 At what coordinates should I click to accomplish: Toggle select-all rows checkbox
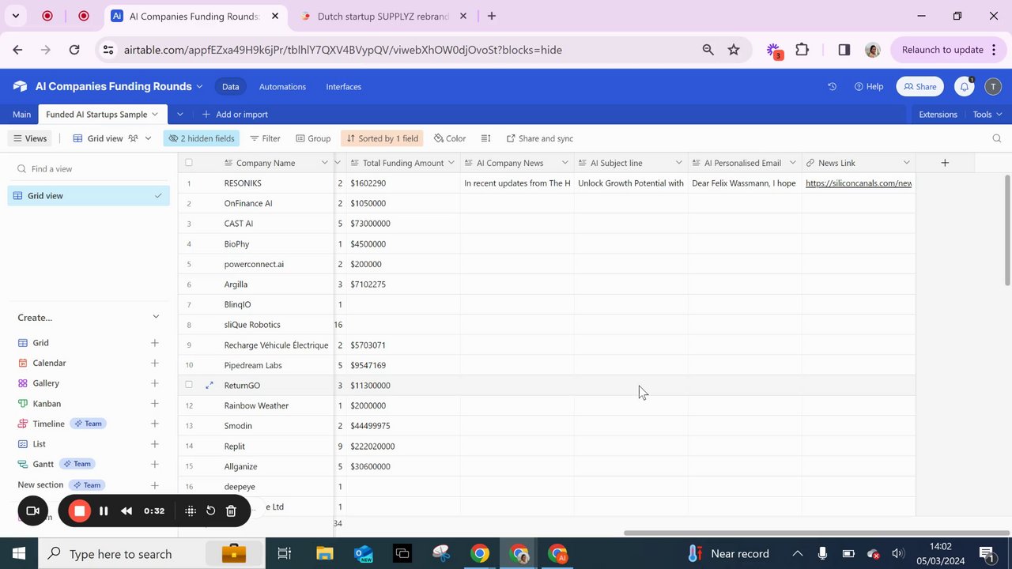pyautogui.click(x=188, y=163)
